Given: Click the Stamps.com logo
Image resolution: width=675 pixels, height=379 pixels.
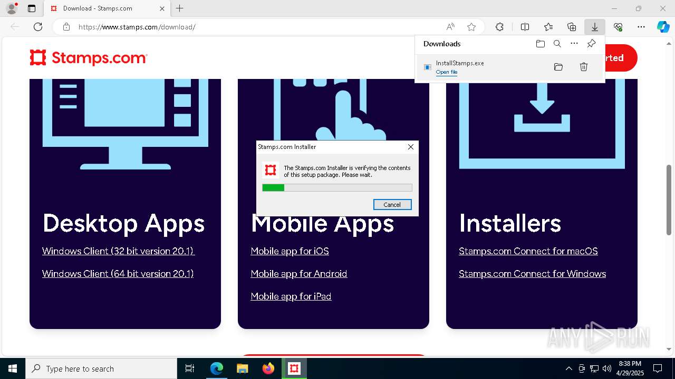Looking at the screenshot, I should pos(89,58).
